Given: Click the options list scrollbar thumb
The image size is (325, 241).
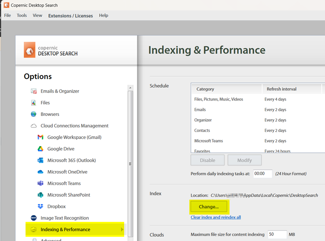Looking at the screenshot, I should click(x=130, y=164).
